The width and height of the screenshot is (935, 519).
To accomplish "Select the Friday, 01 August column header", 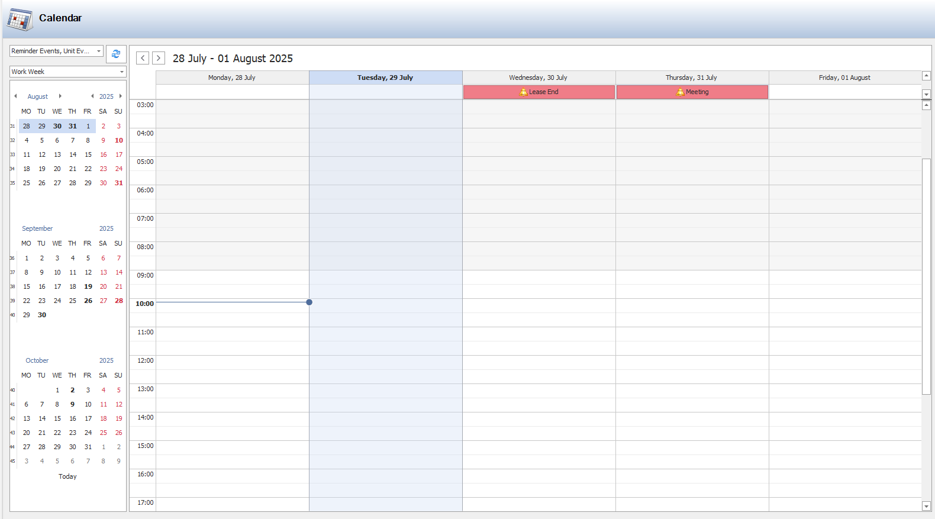I will point(844,78).
